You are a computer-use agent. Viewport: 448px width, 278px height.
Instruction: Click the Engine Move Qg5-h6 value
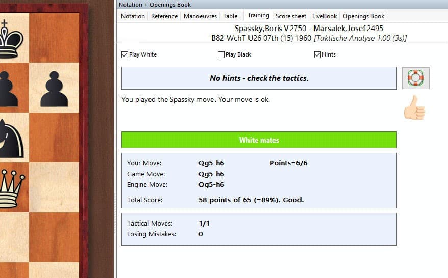coord(211,185)
